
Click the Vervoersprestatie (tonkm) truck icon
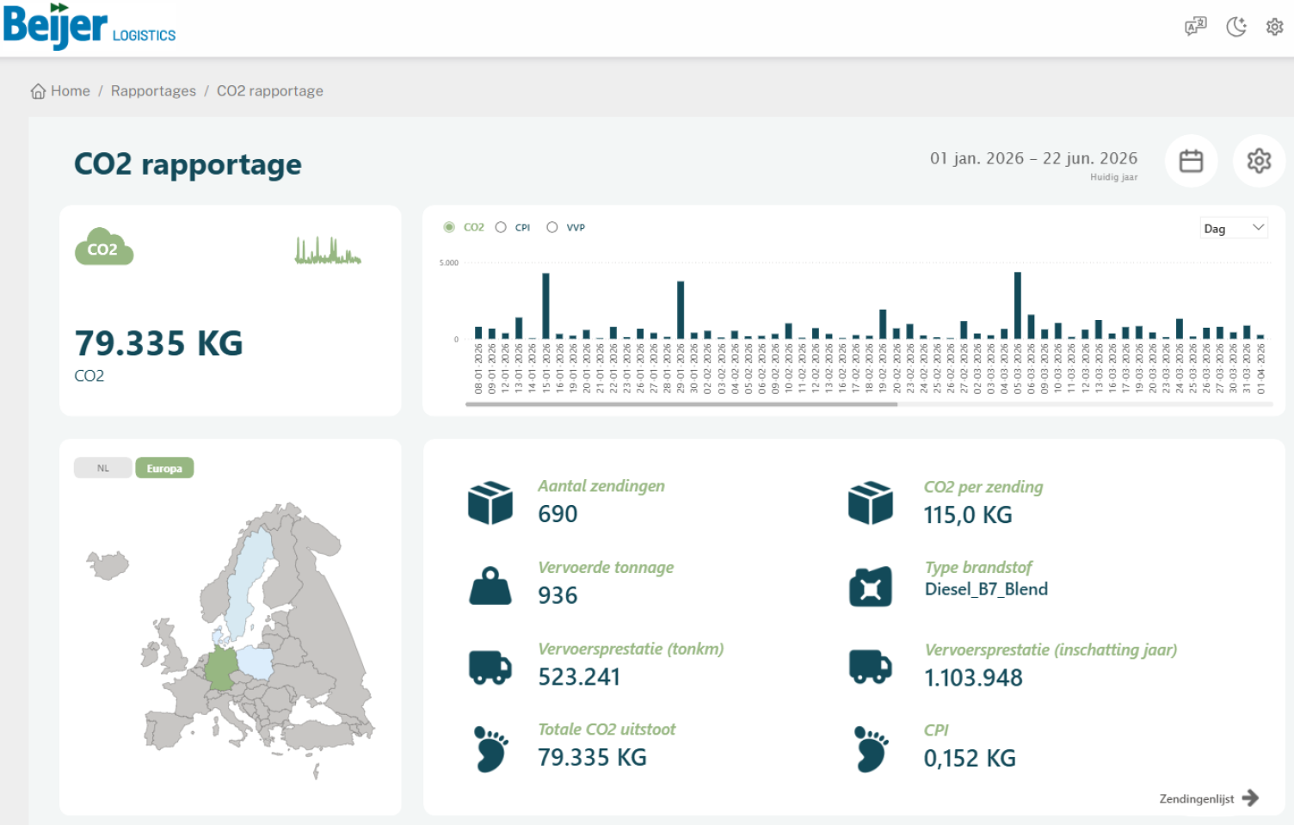click(490, 667)
